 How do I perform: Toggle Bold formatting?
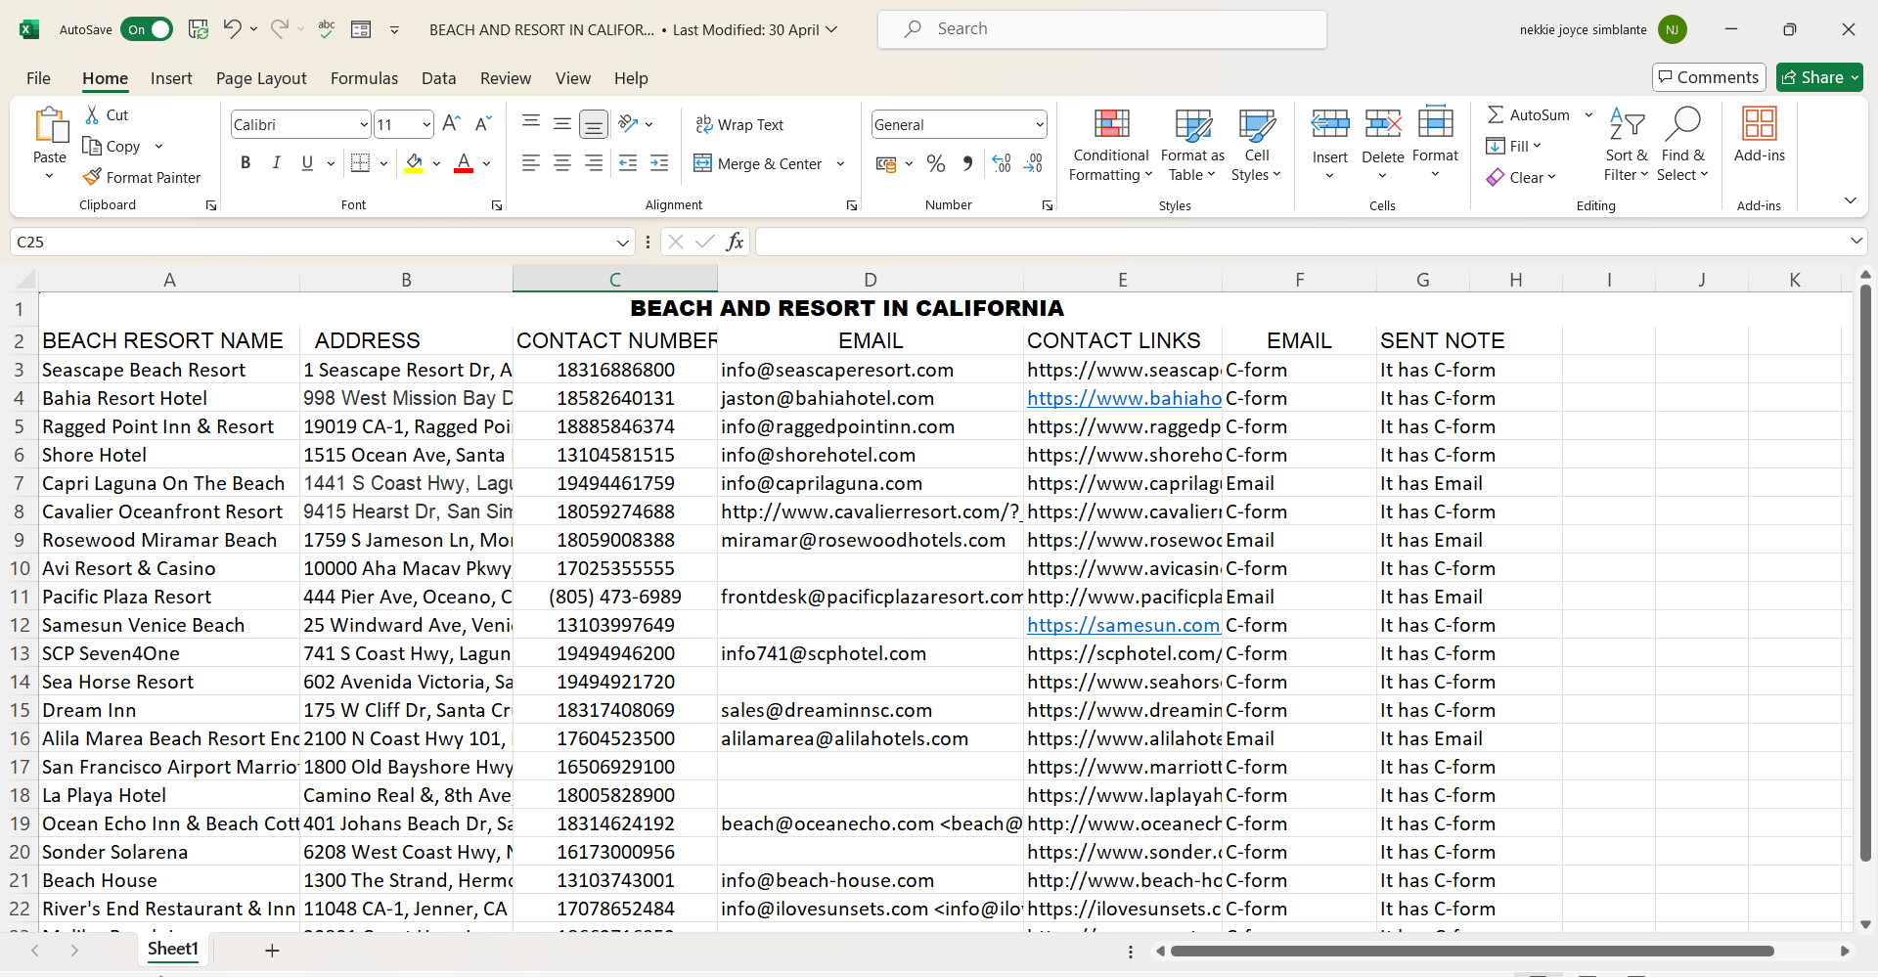246,163
